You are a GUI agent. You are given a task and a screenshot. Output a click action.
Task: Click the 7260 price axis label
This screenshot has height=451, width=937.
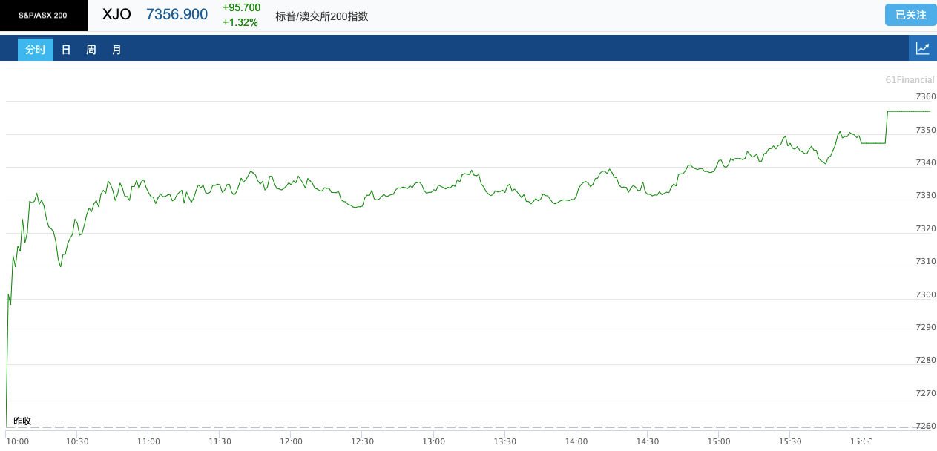(x=926, y=426)
